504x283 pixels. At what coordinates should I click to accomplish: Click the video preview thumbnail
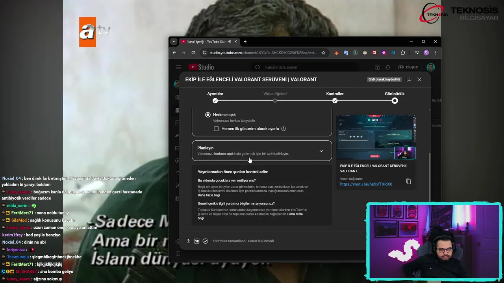click(x=376, y=137)
